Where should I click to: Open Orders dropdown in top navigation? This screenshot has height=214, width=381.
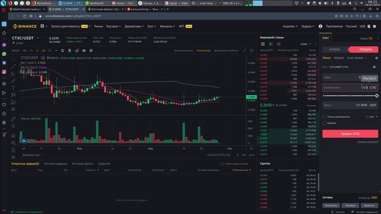click(x=308, y=26)
